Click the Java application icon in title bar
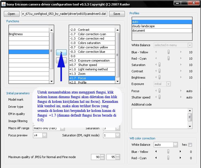The image size is (201, 168). (x=4, y=4)
